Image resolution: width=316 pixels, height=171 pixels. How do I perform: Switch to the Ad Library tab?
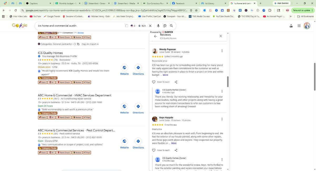(214, 3)
